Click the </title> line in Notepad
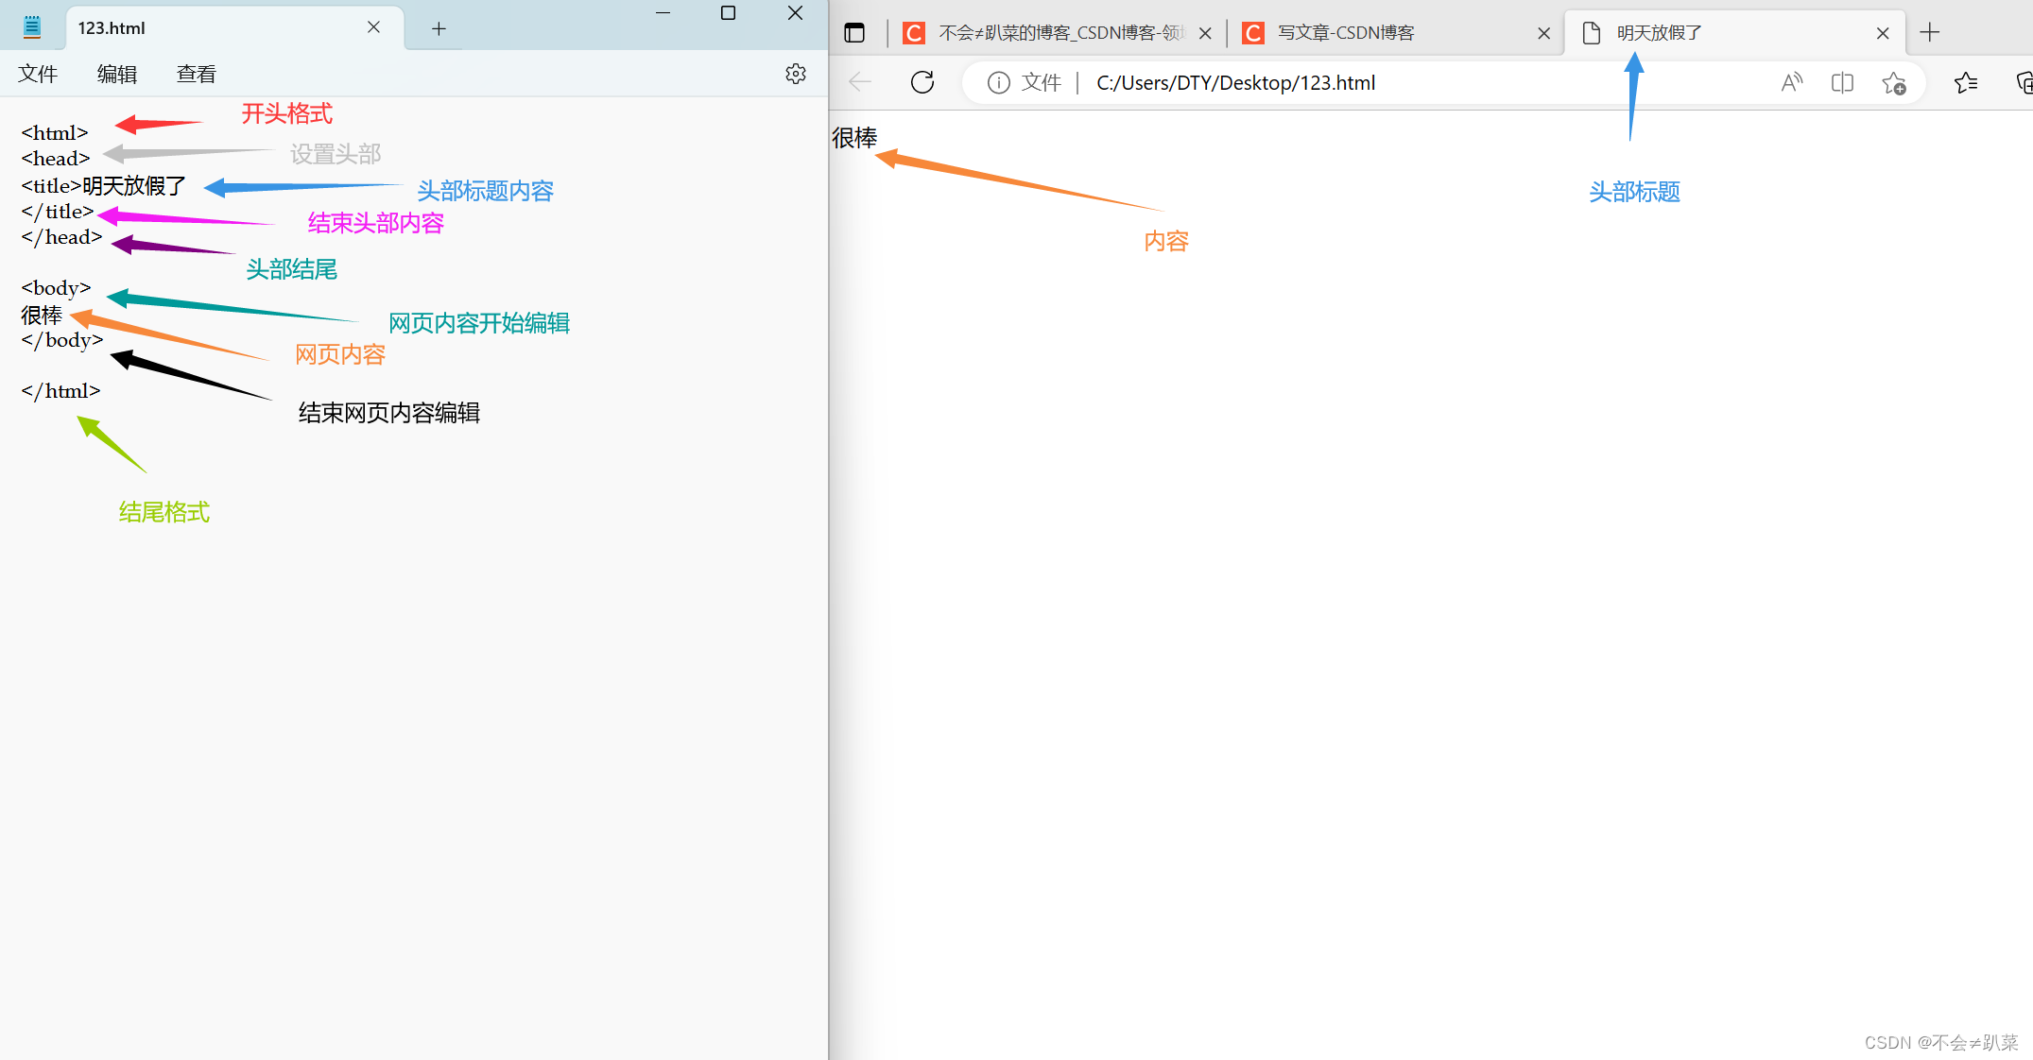Viewport: 2033px width, 1060px height. [58, 212]
